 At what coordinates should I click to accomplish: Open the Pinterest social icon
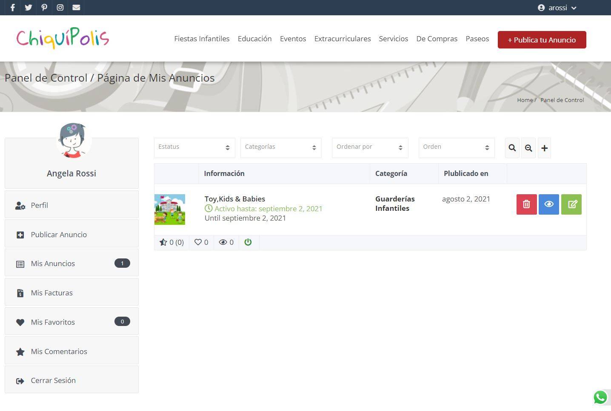coord(44,8)
